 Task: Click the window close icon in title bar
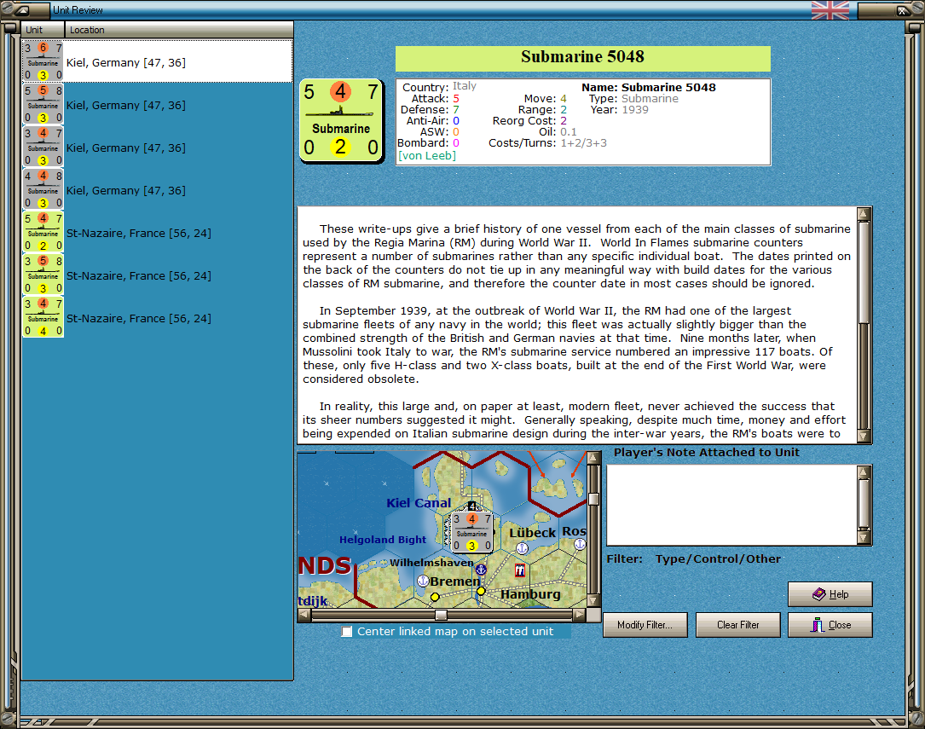pyautogui.click(x=903, y=10)
